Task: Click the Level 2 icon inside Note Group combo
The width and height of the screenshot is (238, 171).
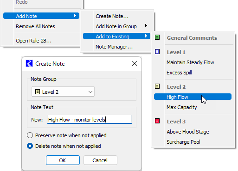Action: pos(38,92)
